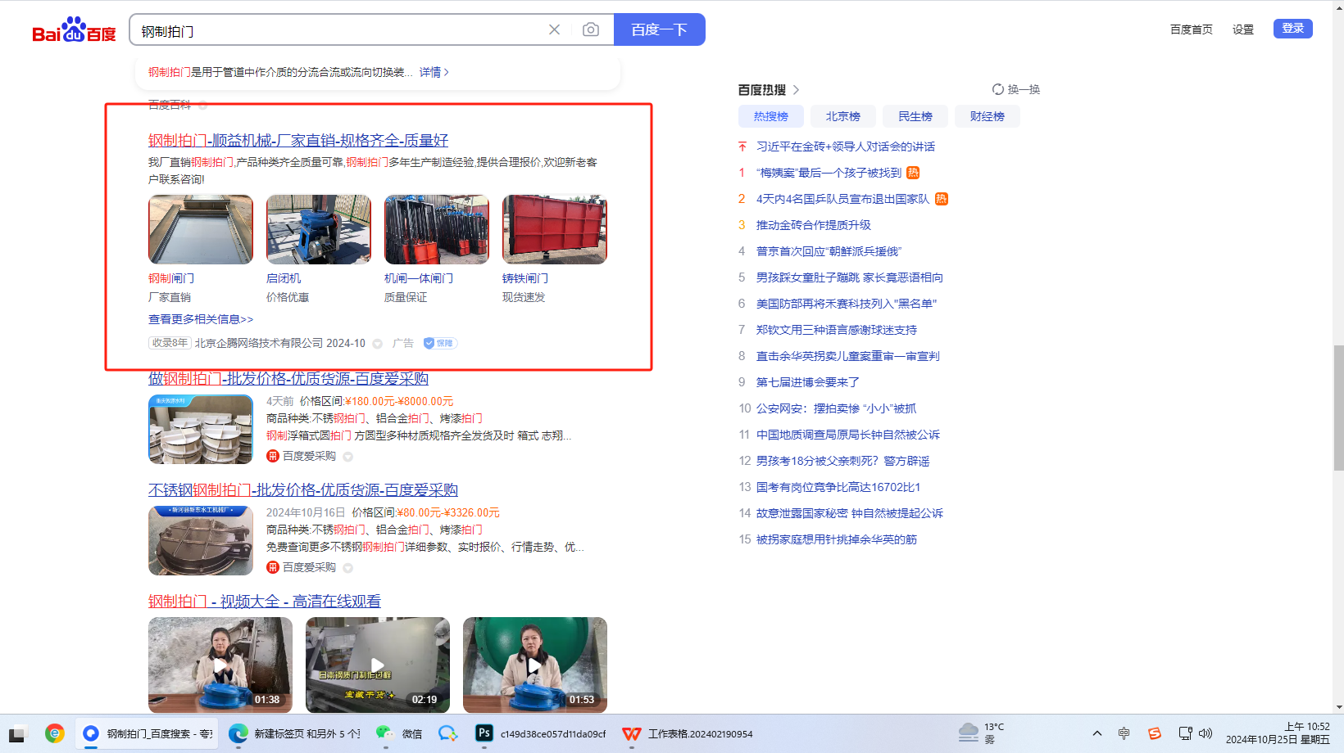Click the 钢制闸门 product thumbnail
This screenshot has height=753, width=1344.
[x=201, y=229]
